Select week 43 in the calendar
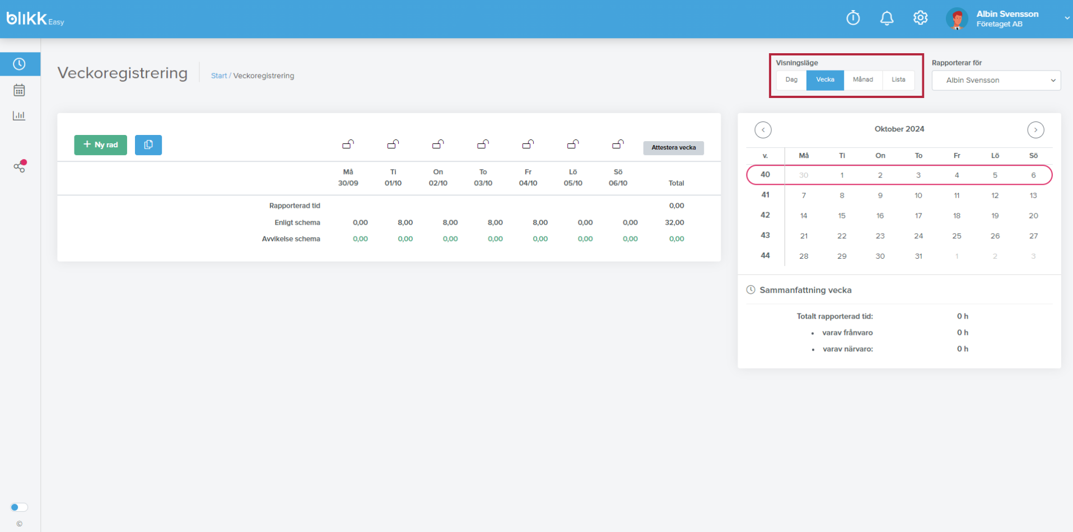This screenshot has width=1073, height=532. tap(765, 235)
